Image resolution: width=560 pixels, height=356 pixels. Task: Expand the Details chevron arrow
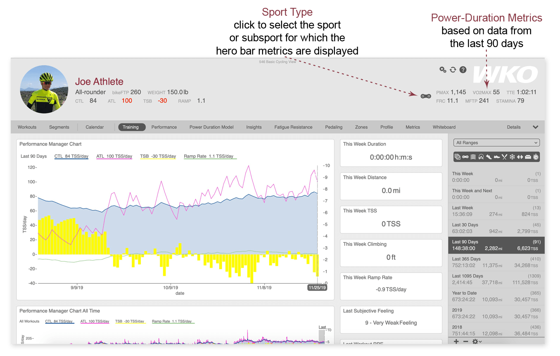536,127
